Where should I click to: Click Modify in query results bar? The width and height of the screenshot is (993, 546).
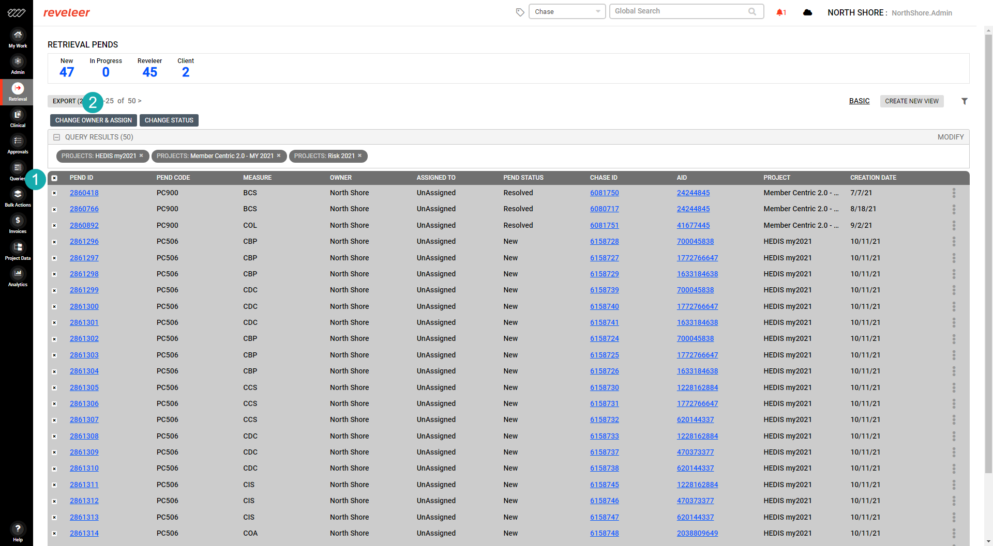coord(951,137)
